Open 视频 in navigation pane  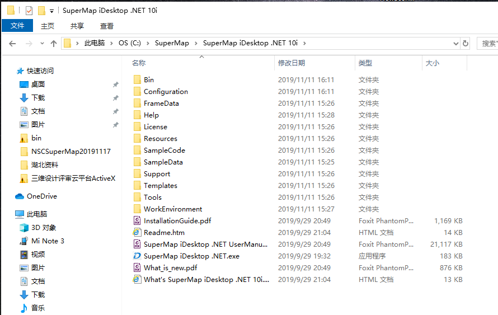click(x=38, y=255)
